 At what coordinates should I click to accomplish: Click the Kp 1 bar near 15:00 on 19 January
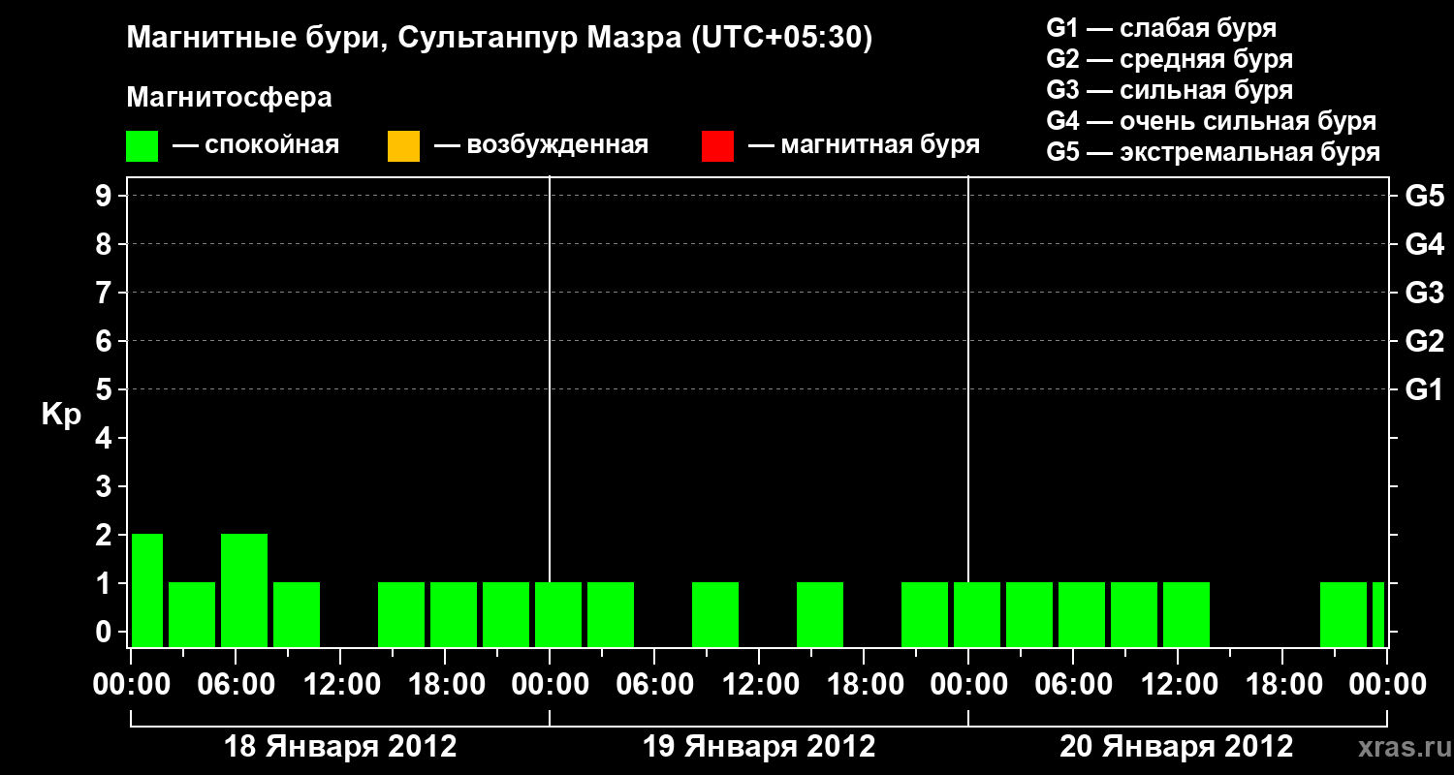click(x=820, y=614)
